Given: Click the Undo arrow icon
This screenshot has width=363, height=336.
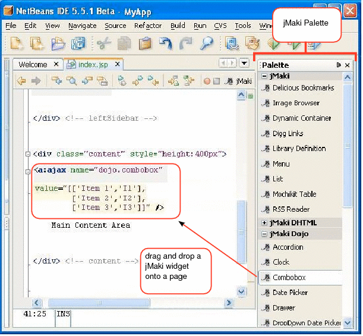Looking at the screenshot, I should tap(166, 43).
